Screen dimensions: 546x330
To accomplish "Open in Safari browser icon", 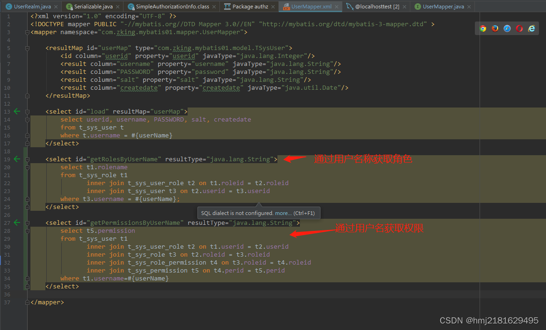I will (507, 29).
